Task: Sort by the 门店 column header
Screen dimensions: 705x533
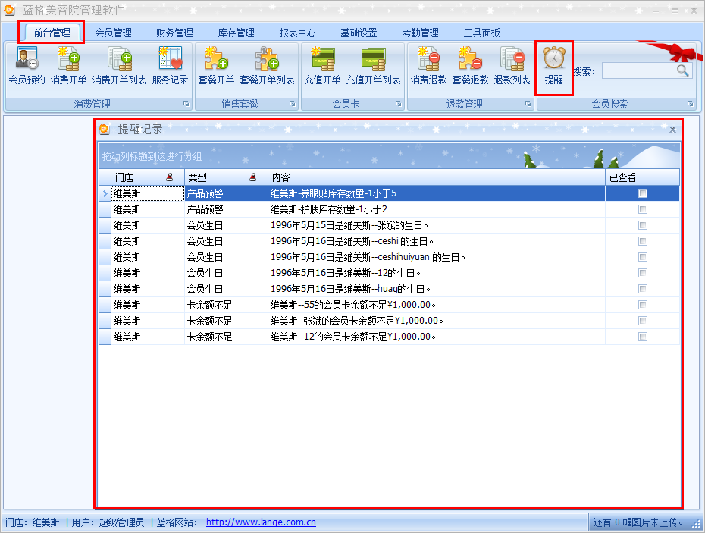Action: click(x=148, y=177)
